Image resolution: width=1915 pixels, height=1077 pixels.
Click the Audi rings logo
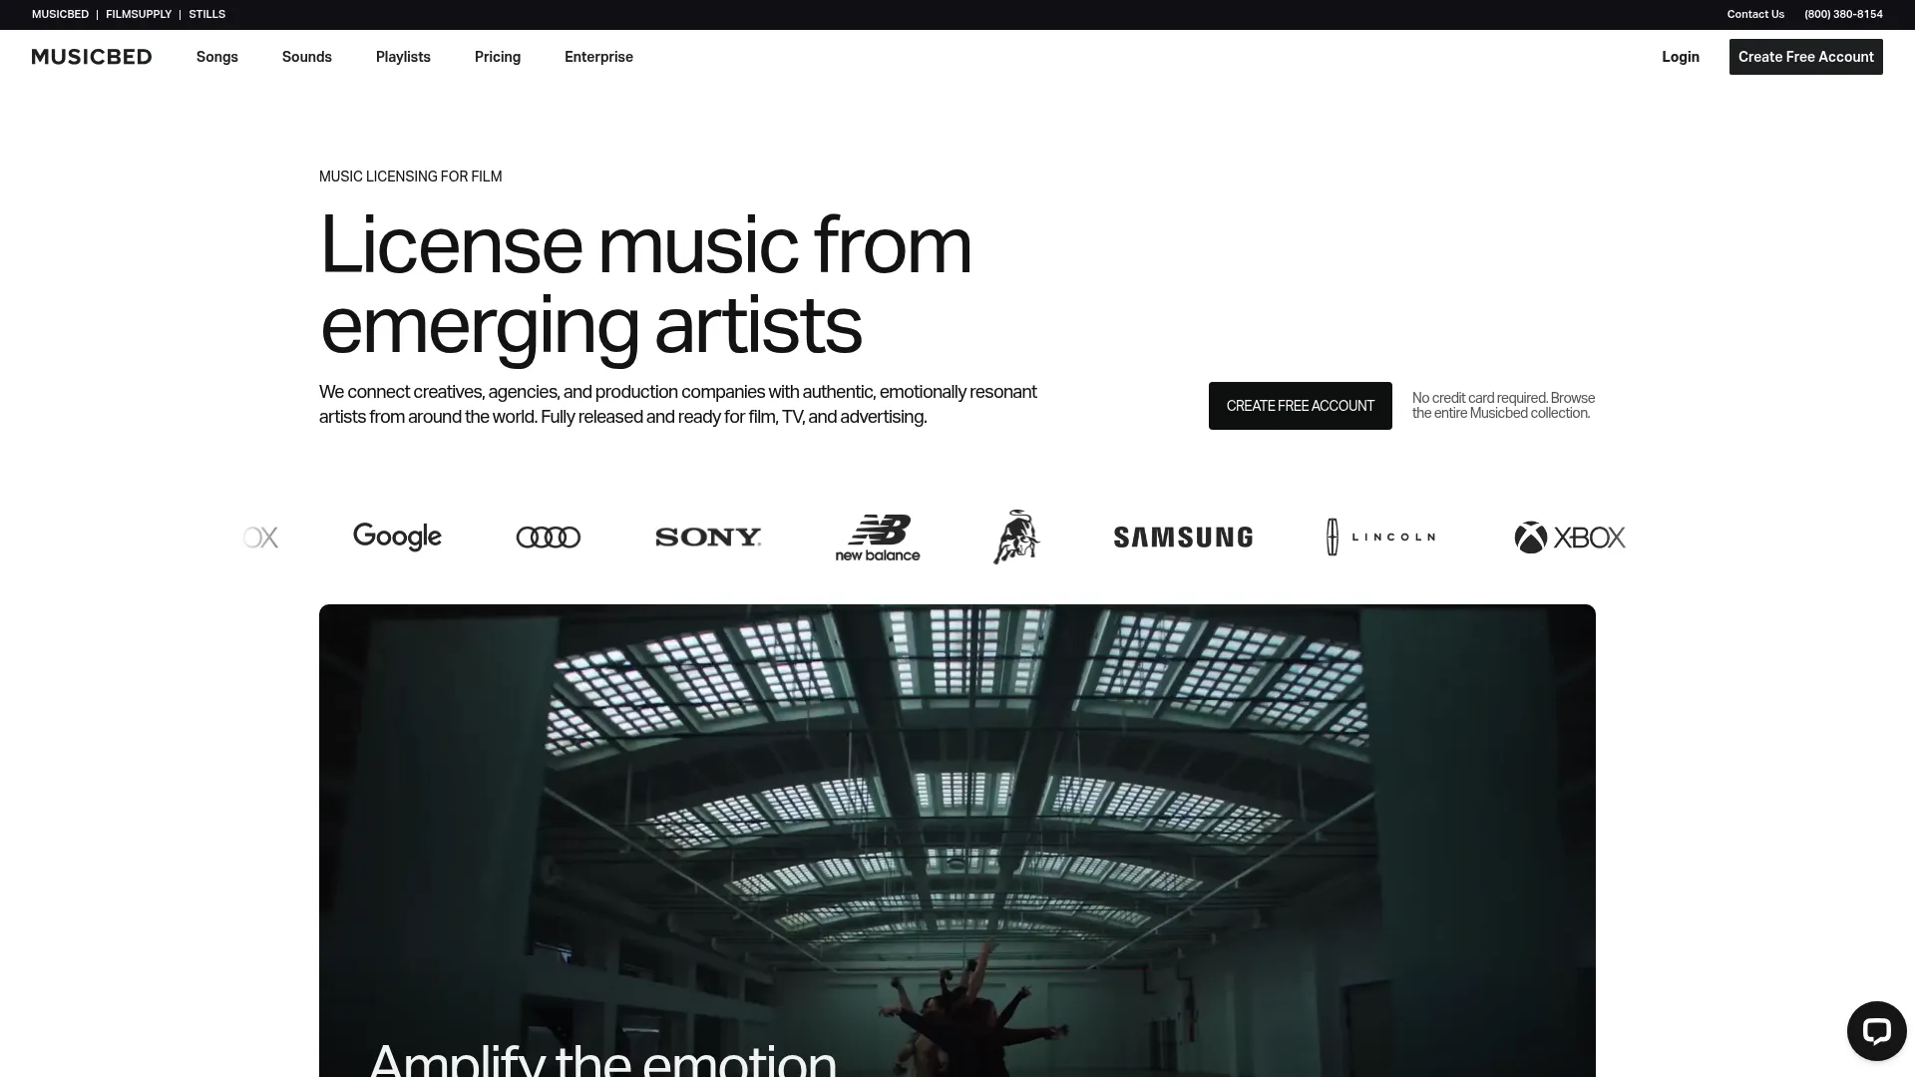tap(549, 538)
